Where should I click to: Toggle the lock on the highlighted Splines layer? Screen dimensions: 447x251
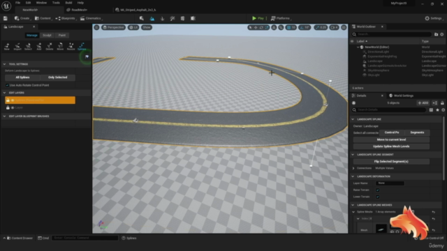(x=8, y=100)
